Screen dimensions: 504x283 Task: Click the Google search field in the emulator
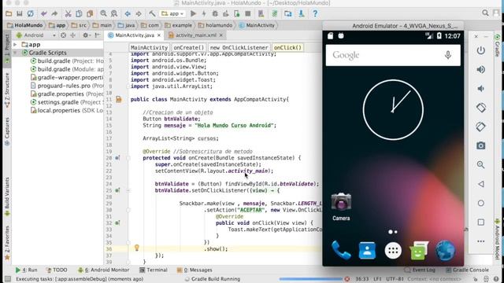pos(393,55)
